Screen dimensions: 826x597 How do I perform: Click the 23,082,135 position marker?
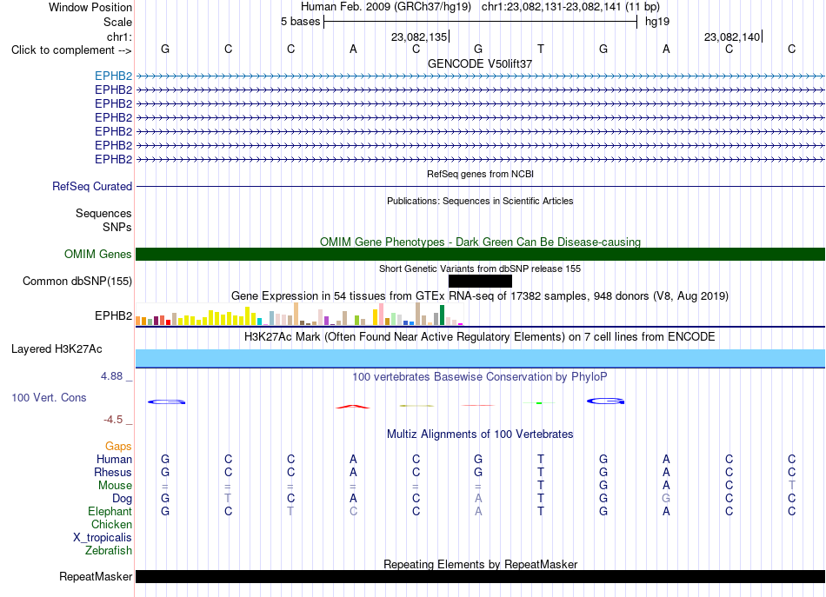(x=420, y=36)
